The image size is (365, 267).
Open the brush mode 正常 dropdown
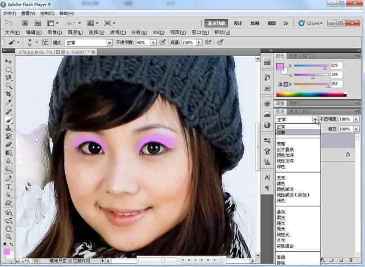pyautogui.click(x=90, y=42)
